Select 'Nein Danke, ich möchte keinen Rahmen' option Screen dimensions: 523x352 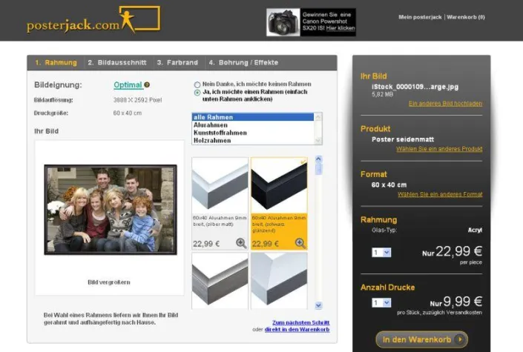(x=197, y=84)
